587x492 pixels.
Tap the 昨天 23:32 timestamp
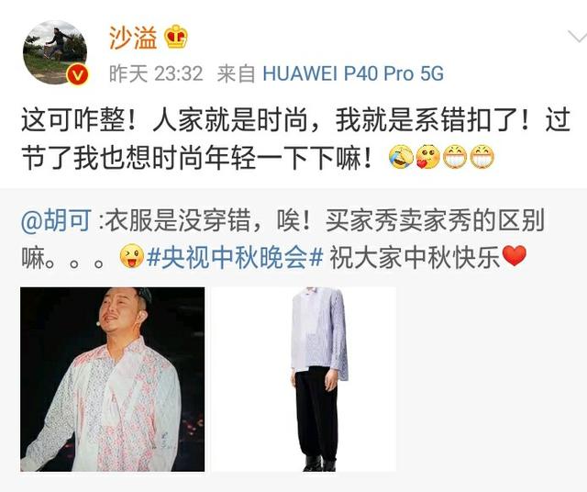[156, 73]
